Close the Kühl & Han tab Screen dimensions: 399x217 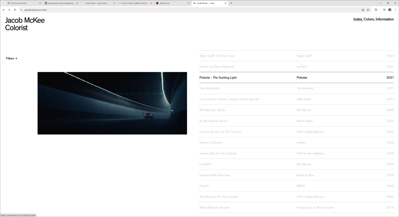pos(188,3)
